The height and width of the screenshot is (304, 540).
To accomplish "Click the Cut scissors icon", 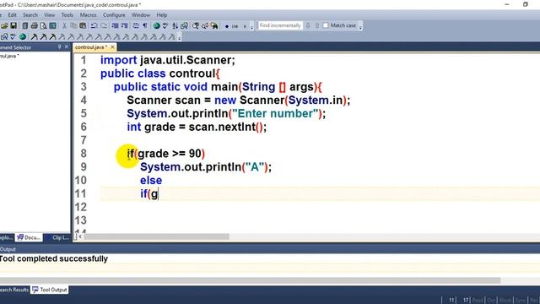I will click(x=64, y=26).
